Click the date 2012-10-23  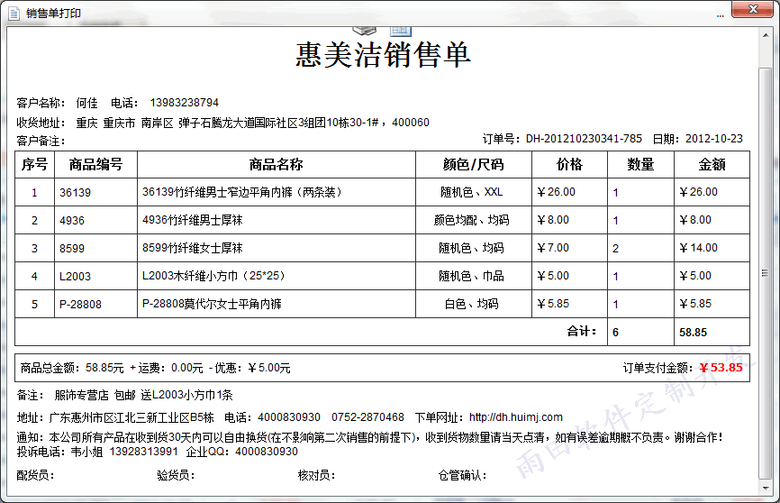point(714,139)
